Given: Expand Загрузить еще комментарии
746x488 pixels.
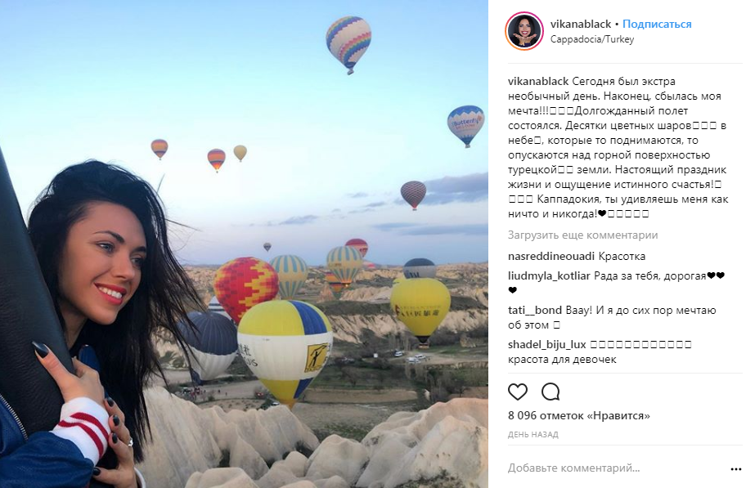Looking at the screenshot, I should (582, 235).
